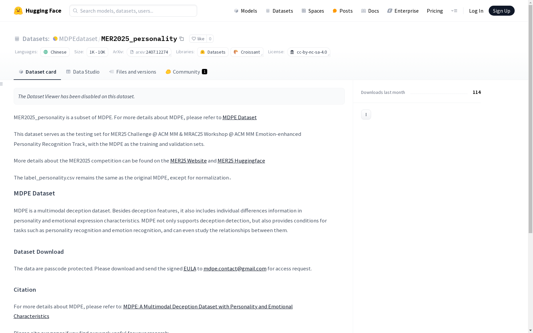Open the Datasets nav item
The width and height of the screenshot is (533, 333).
click(x=279, y=11)
